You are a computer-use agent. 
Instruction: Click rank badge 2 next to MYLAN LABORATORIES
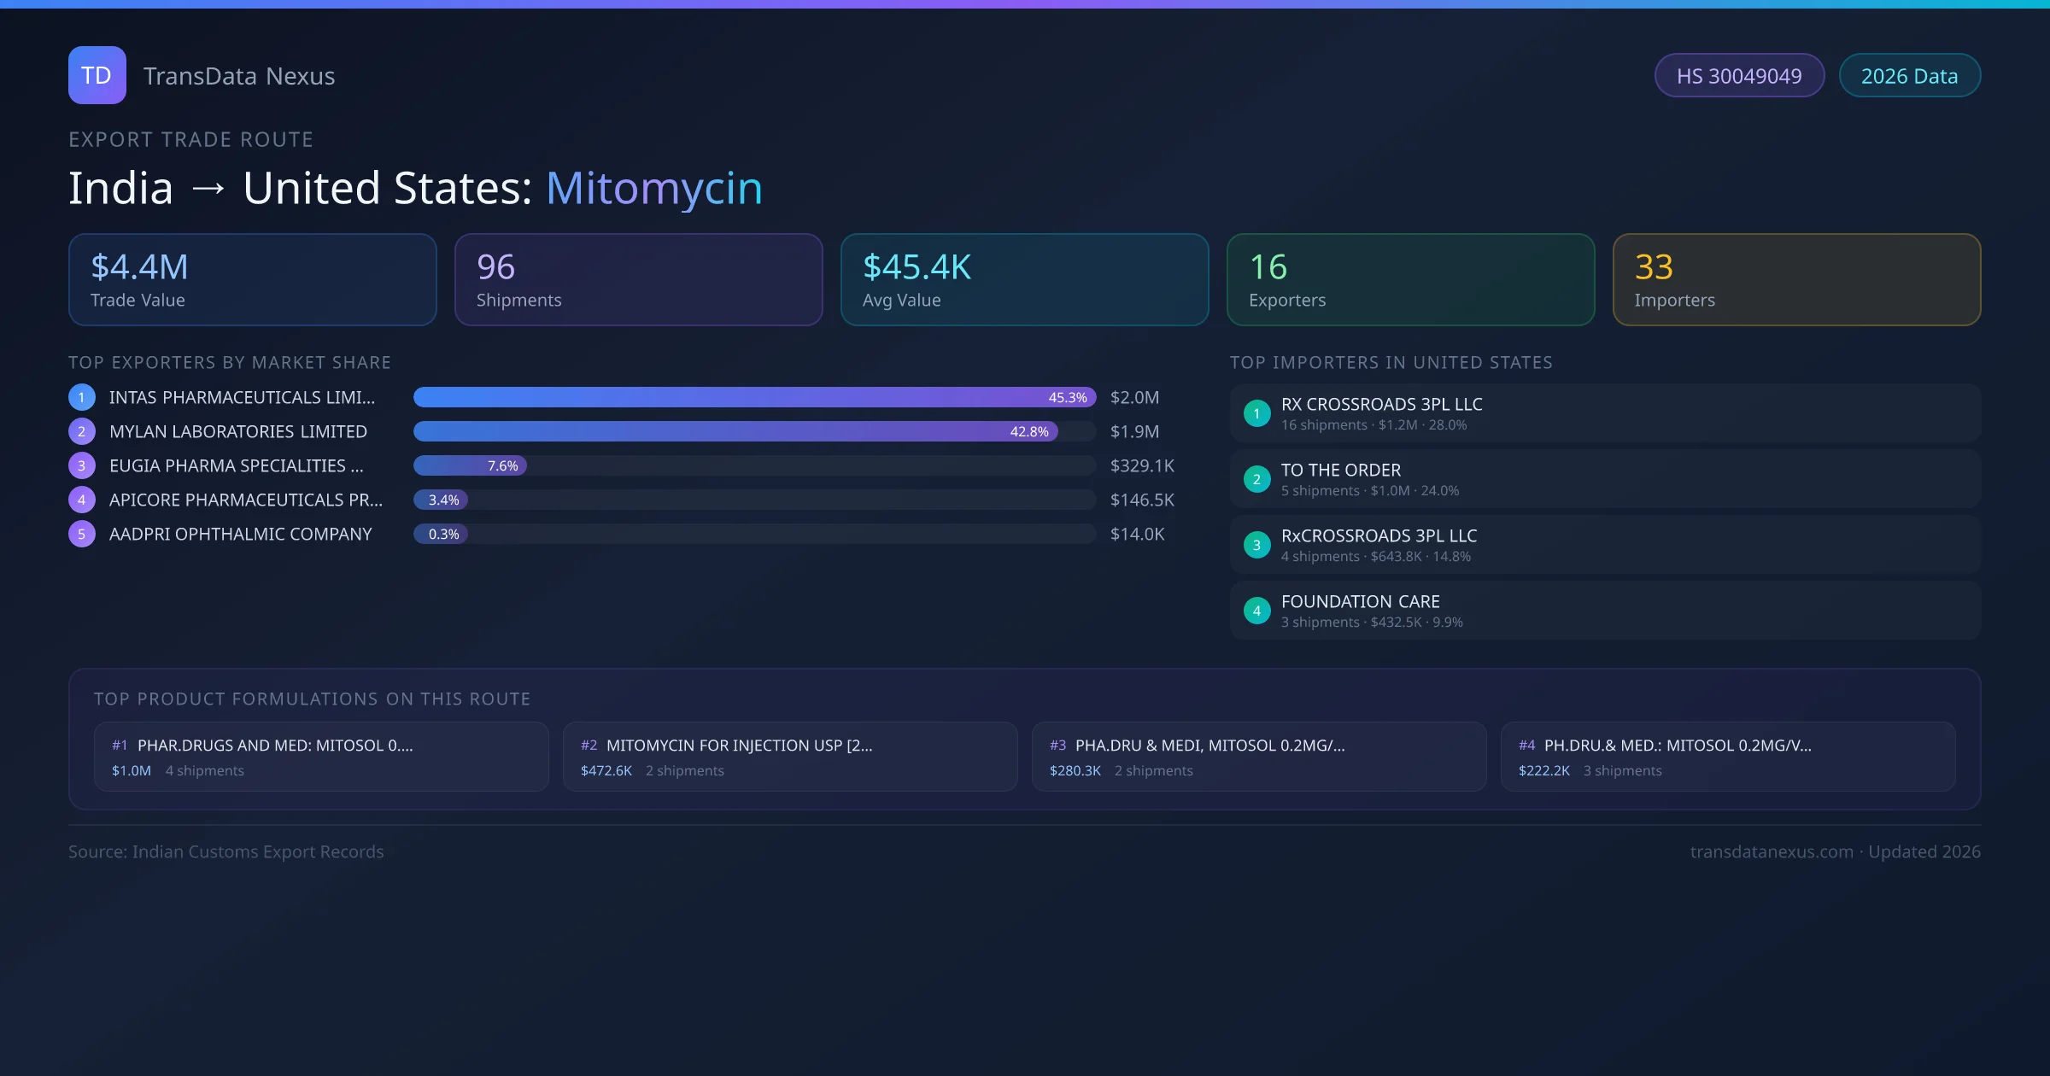pyautogui.click(x=81, y=431)
